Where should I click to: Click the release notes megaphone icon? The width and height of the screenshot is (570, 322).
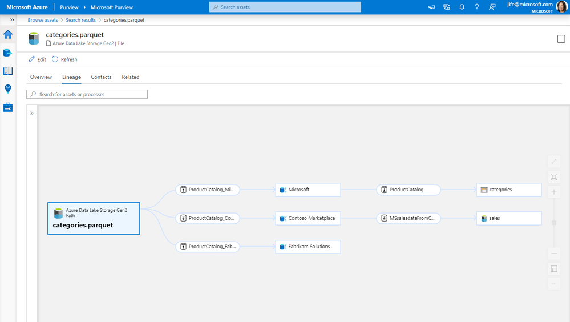click(431, 7)
